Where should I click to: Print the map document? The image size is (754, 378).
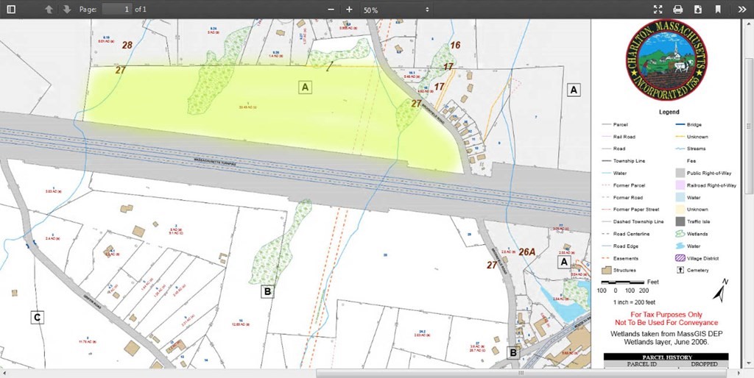(677, 10)
